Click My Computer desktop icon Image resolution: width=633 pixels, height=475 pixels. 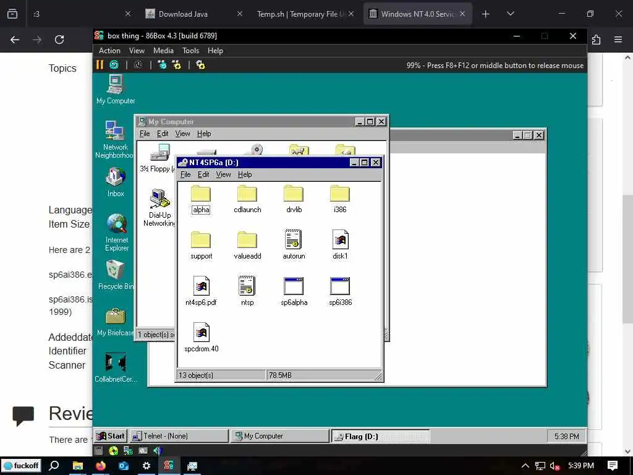(x=116, y=90)
